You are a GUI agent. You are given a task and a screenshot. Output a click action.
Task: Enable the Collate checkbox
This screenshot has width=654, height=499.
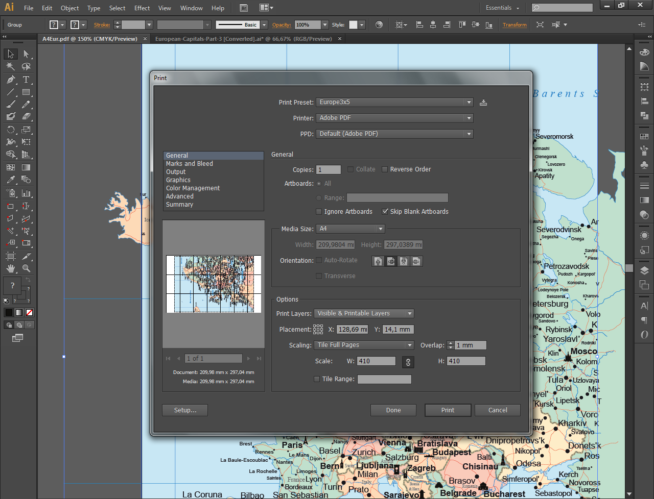351,169
